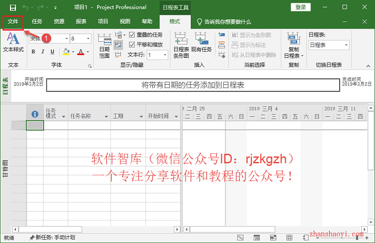Open 开始时间 column filter dropdown
This screenshot has width=375, height=243.
[x=176, y=117]
